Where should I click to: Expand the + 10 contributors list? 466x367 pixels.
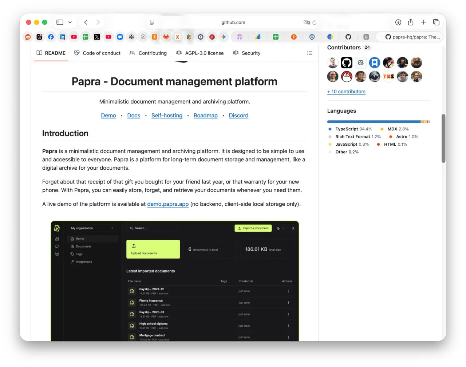[x=346, y=92]
